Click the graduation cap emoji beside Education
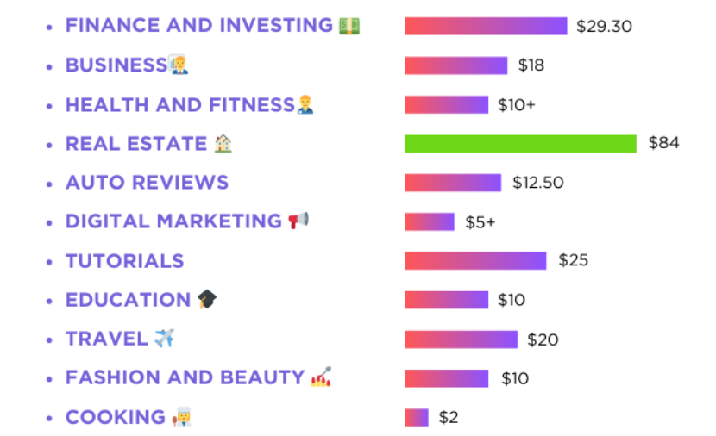 click(207, 300)
